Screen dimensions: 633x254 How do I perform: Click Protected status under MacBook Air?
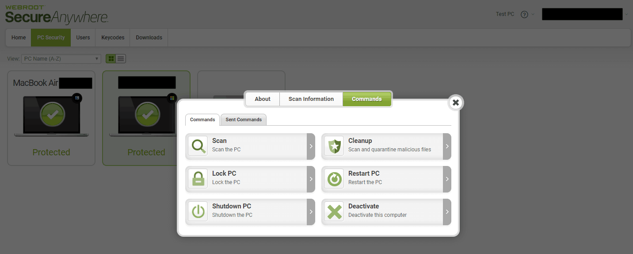coord(51,152)
